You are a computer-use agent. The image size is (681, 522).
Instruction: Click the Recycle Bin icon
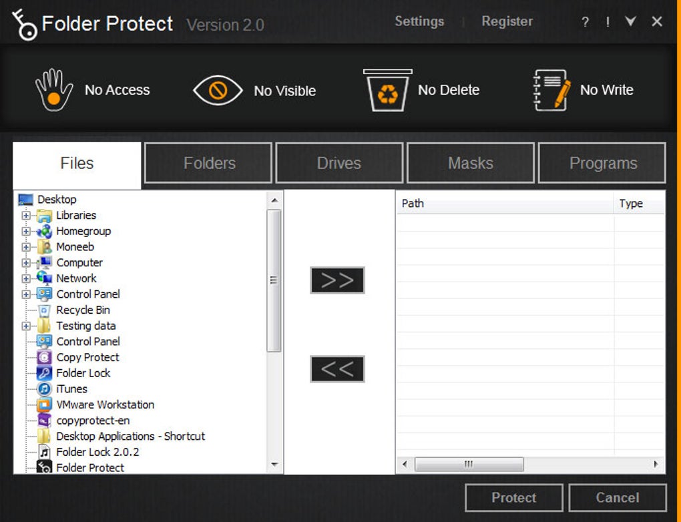coord(44,310)
